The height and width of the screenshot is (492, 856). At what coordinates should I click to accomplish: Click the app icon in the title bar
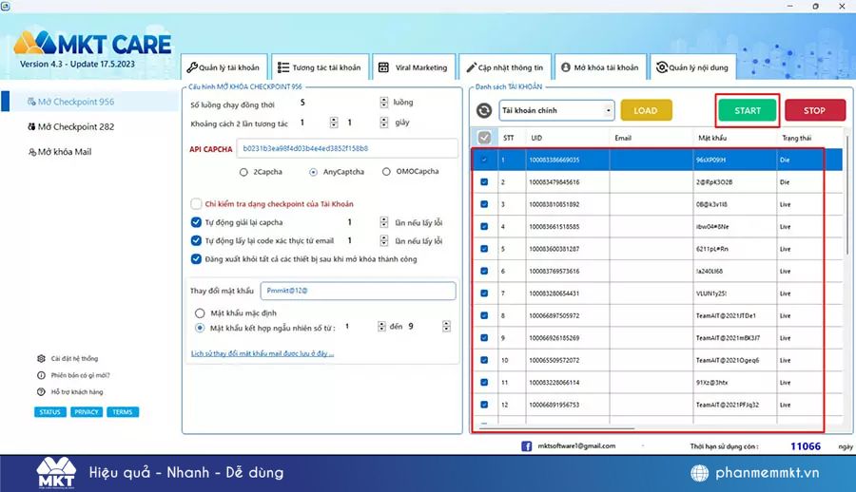pyautogui.click(x=6, y=6)
